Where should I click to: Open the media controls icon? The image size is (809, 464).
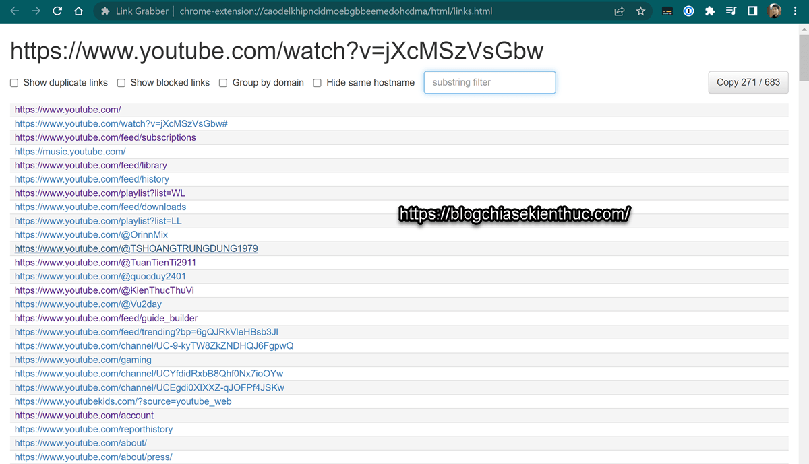[x=731, y=11]
